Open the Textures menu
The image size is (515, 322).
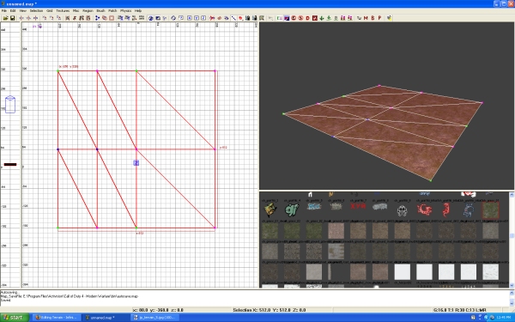(x=63, y=11)
